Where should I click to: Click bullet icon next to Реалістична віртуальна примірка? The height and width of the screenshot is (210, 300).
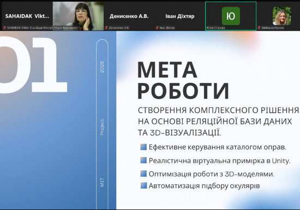coord(143,160)
